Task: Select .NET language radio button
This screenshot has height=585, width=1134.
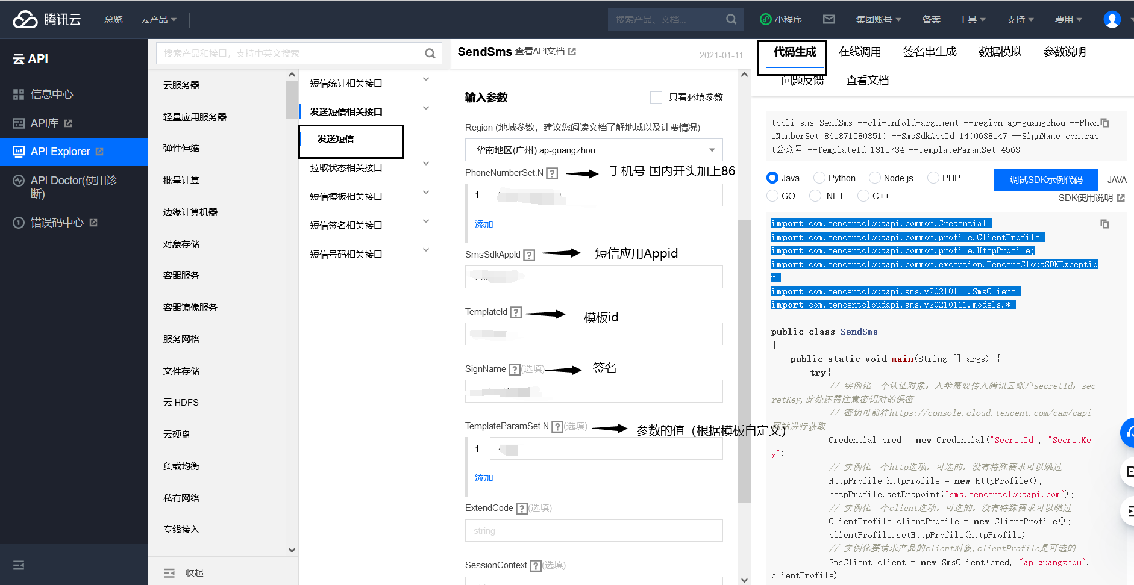Action: click(815, 196)
